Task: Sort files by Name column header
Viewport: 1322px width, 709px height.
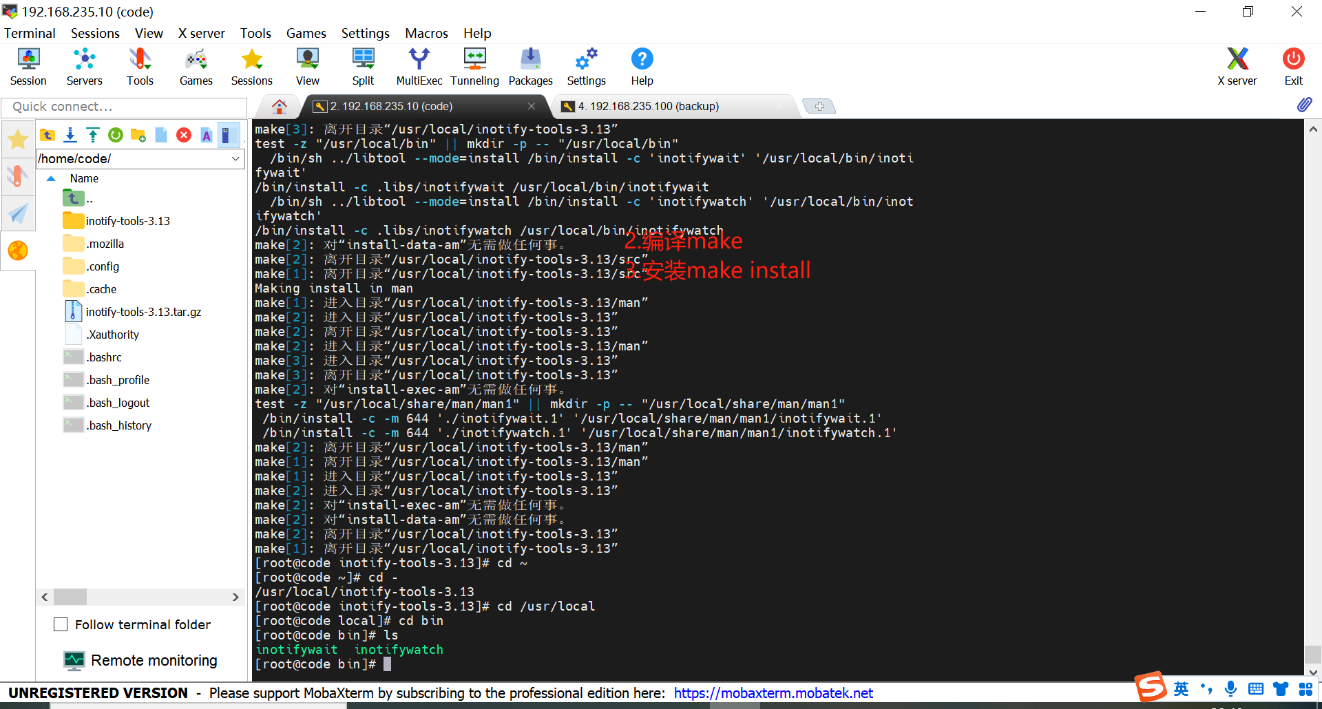Action: pos(84,178)
